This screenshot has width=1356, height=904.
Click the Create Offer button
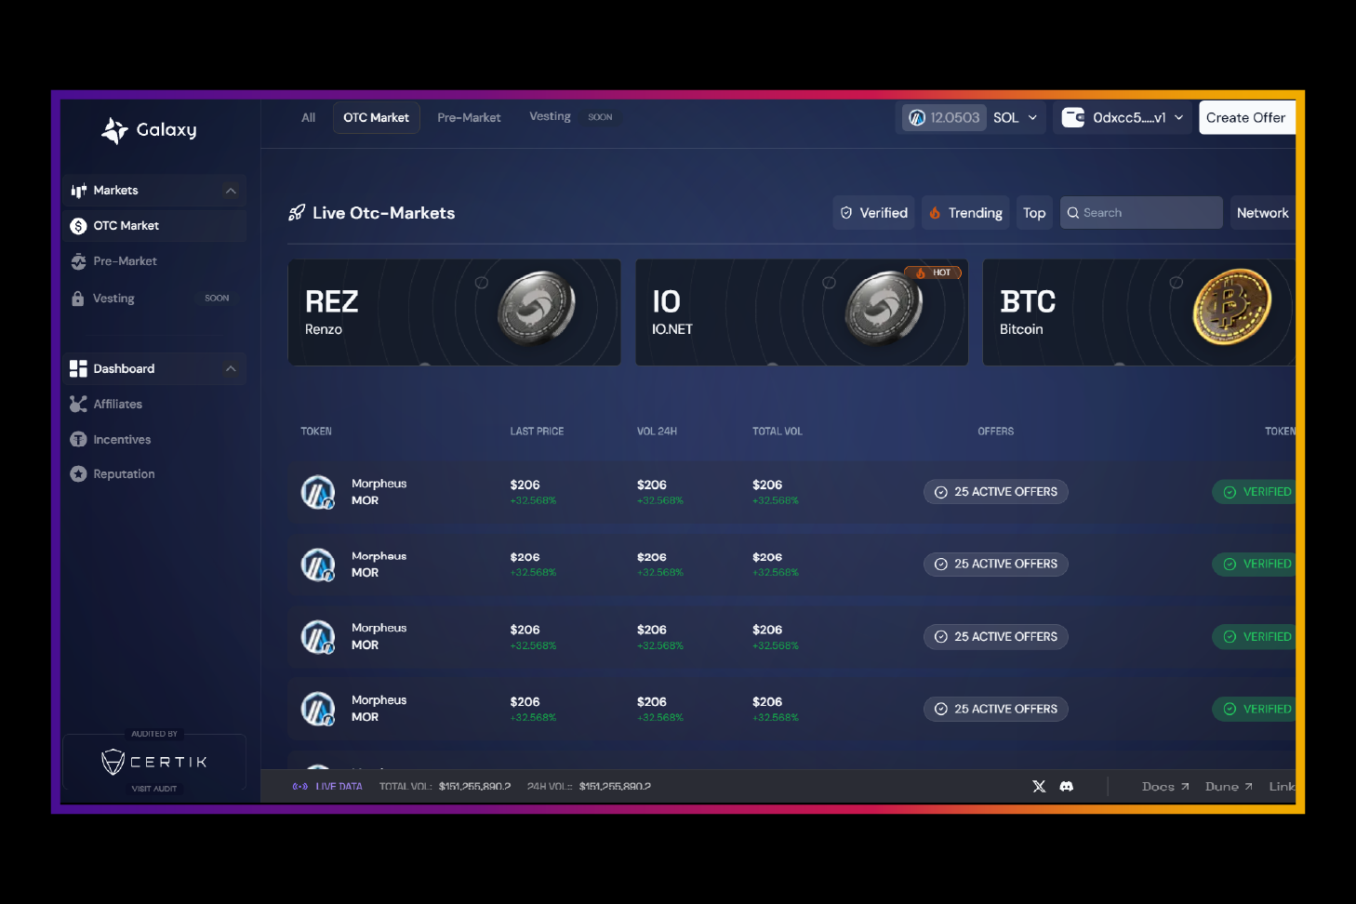1246,118
